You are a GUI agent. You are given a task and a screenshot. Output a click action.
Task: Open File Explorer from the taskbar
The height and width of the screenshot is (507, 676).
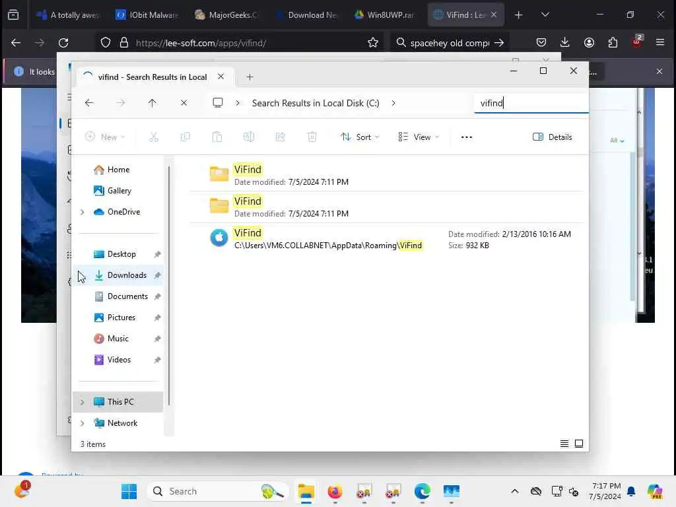point(306,491)
